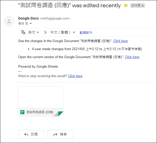Screen dimensions: 157x143
Task: Open the 測試問卷調查 (回應) attachment thumbnail
Action: (41, 101)
